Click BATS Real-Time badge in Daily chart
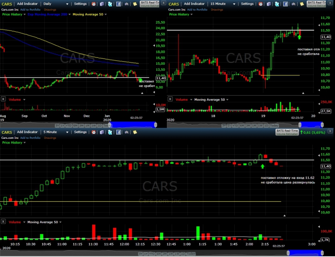Viewport: 335px width, 257px height. coord(150,4)
